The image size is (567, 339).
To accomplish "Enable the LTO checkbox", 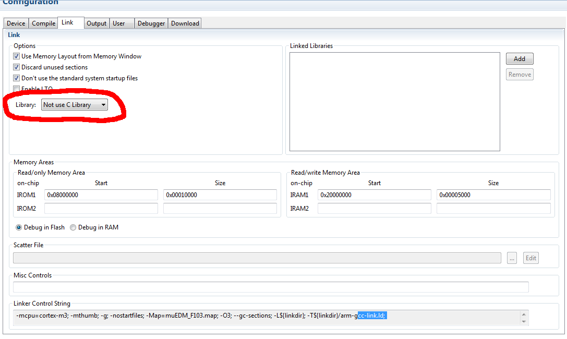I will click(x=16, y=89).
